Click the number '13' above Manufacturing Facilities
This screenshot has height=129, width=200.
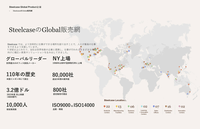pos(119,107)
